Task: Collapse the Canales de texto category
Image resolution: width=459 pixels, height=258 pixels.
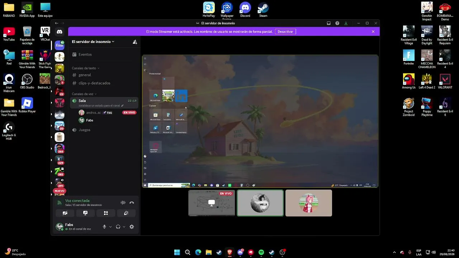Action: pyautogui.click(x=85, y=68)
